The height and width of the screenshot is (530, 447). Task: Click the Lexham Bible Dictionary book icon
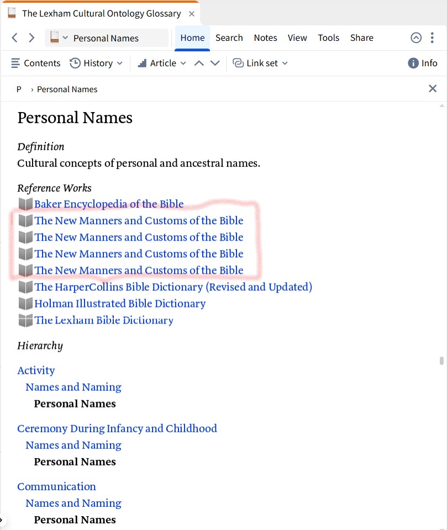click(x=25, y=320)
